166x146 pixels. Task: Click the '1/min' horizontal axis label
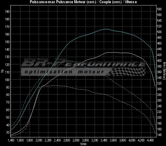(x=83, y=144)
